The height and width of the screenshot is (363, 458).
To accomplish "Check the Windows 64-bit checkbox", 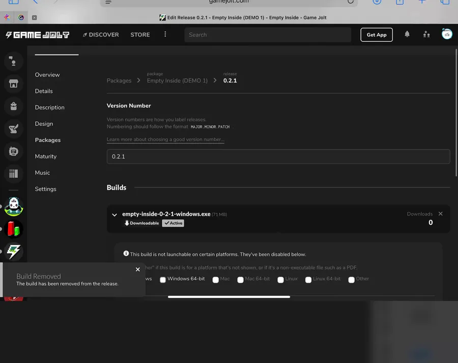I will coord(163,280).
